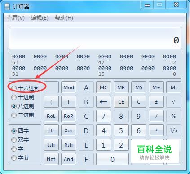Click the C clear button next to CE
This screenshot has height=174, width=190.
(x=139, y=102)
